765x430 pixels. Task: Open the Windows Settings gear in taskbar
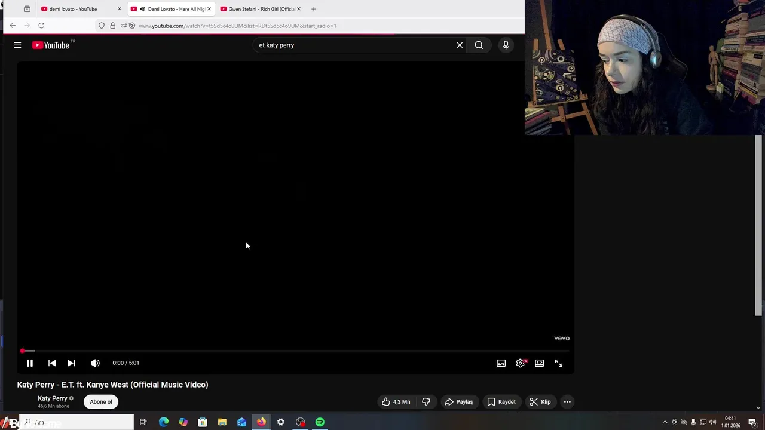click(280, 422)
